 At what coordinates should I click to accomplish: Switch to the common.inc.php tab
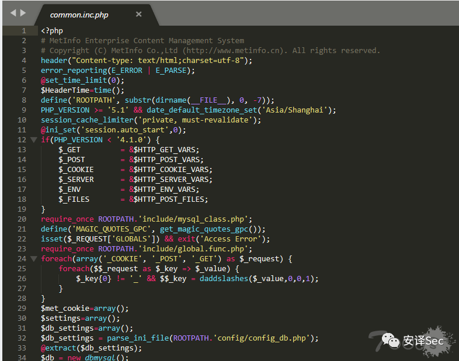coord(79,15)
